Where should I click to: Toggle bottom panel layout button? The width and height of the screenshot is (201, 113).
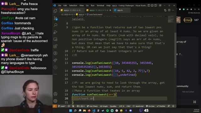point(152,6)
